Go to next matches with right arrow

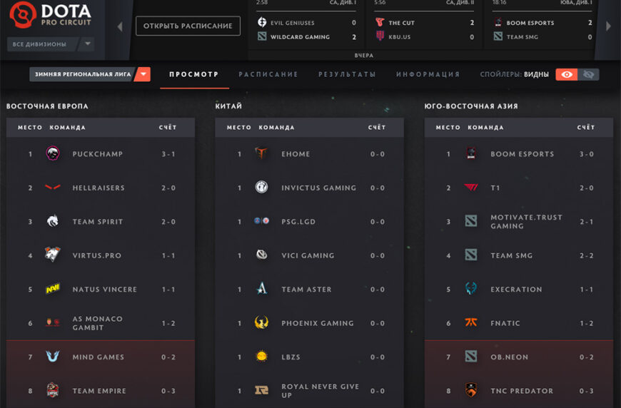click(x=608, y=26)
